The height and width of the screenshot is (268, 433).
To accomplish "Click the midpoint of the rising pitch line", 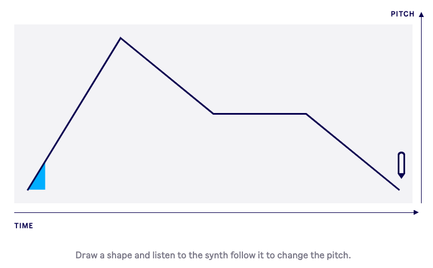I will 74,114.
